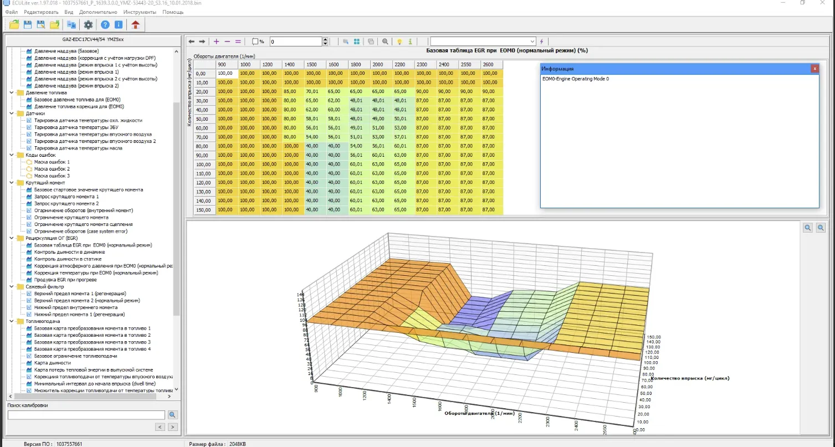
Task: Click the purple plus increment icon
Action: (x=216, y=42)
